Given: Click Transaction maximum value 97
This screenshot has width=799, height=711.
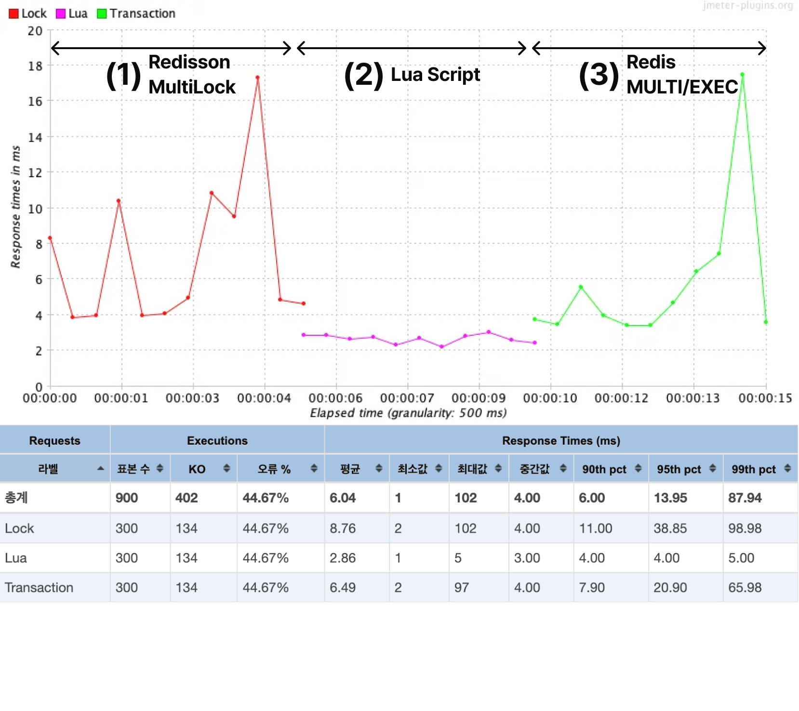Looking at the screenshot, I should (x=462, y=588).
